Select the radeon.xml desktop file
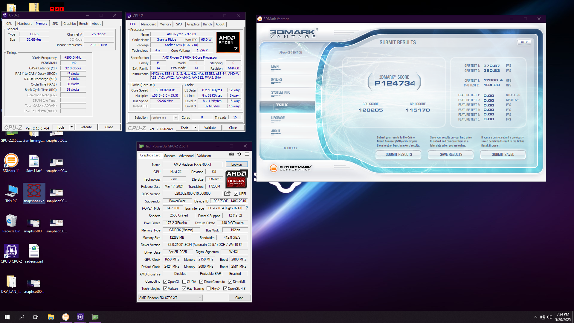This screenshot has width=574, height=323. point(34,254)
